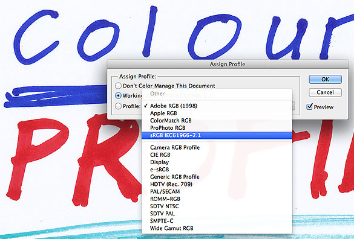Select SDTV NTSC profile
Screen dimensions: 354x239
pos(217,206)
